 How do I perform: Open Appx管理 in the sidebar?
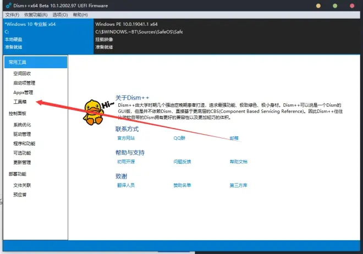point(23,92)
